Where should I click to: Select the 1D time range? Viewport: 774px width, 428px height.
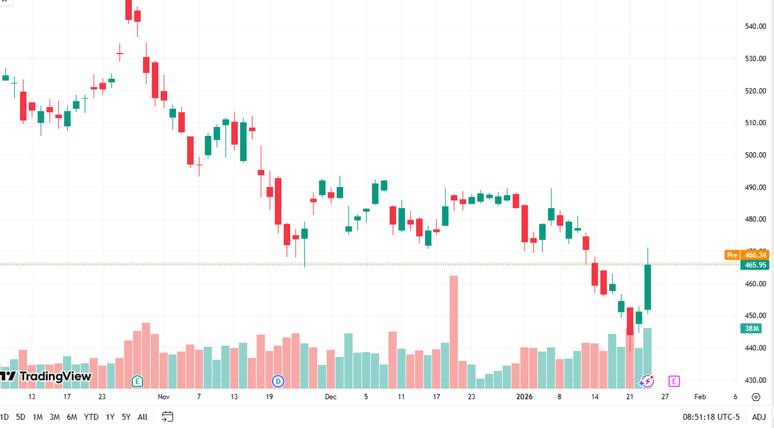coord(4,417)
